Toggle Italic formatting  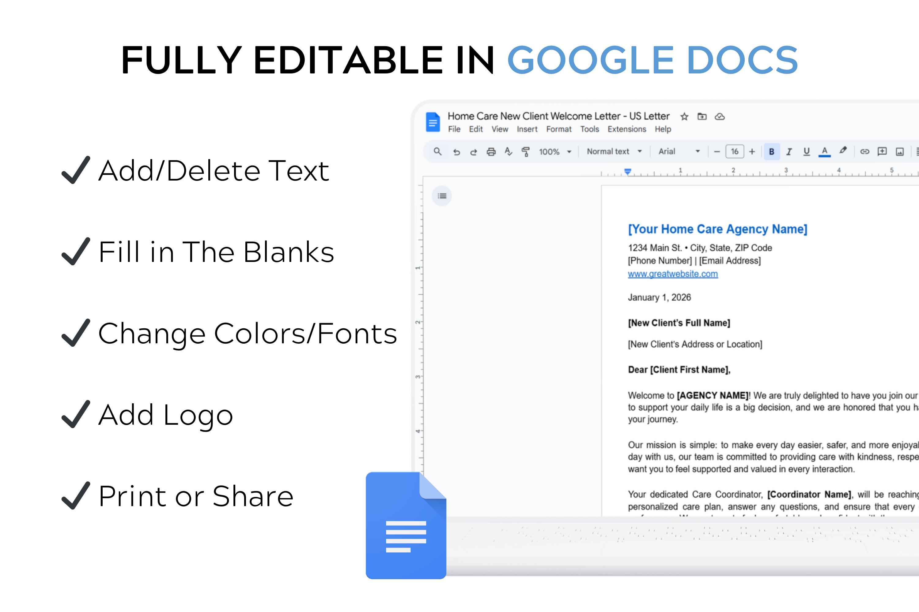789,152
